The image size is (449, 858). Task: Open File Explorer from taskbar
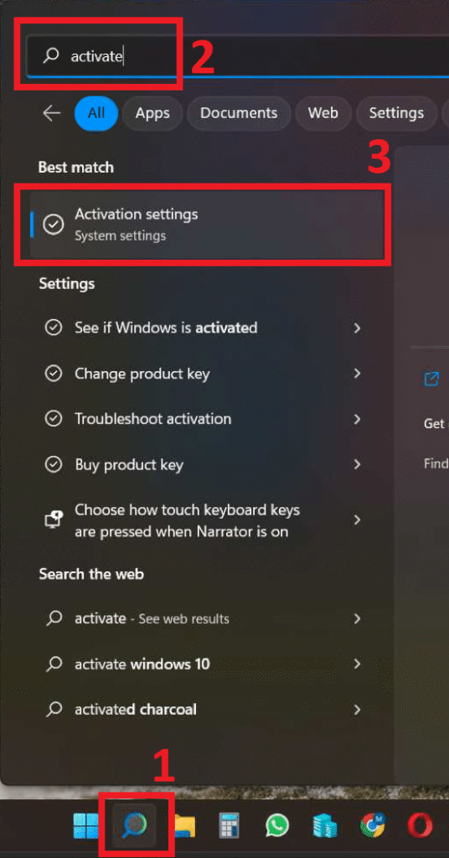click(x=185, y=825)
